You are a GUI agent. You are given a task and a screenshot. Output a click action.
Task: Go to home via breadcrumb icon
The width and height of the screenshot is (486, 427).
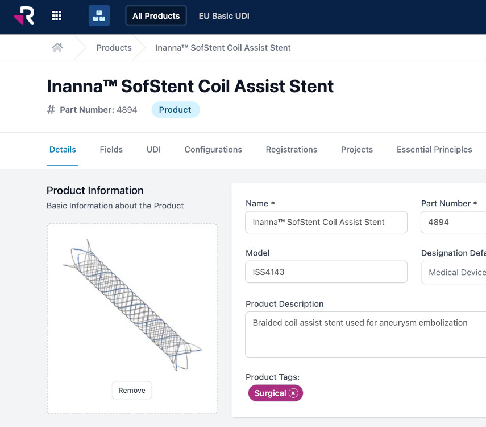[57, 48]
